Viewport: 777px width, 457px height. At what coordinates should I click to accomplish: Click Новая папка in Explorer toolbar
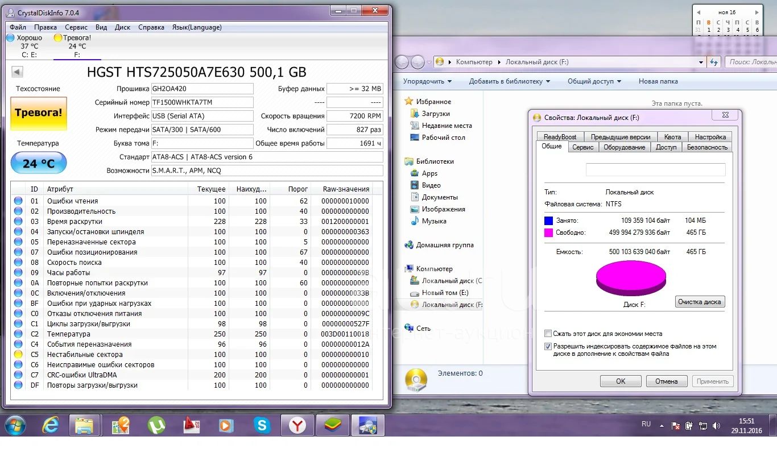(x=658, y=81)
